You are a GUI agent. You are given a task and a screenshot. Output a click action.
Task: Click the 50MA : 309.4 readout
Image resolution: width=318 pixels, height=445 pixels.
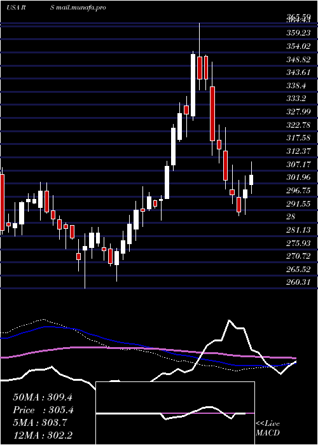point(43,397)
